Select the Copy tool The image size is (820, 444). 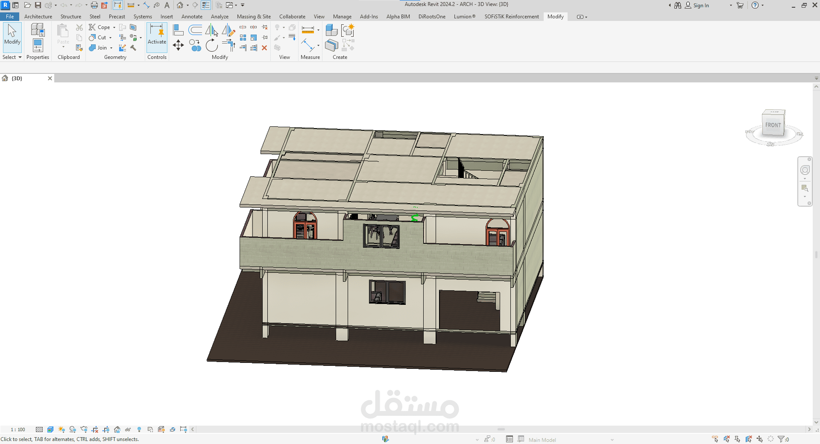tap(195, 45)
